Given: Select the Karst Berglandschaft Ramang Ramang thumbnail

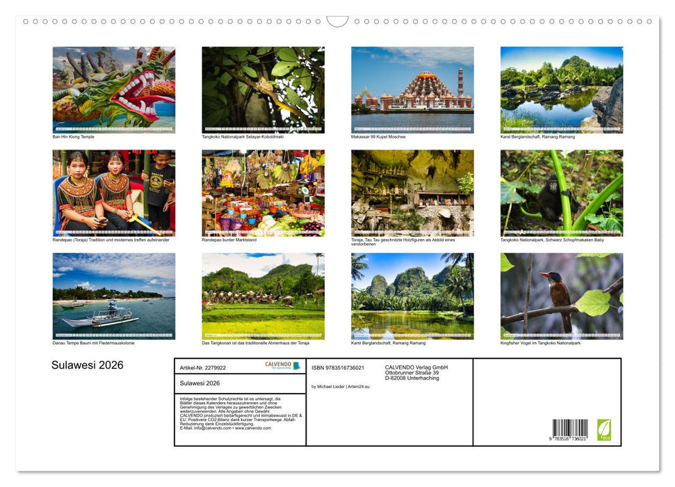Looking at the screenshot, I should [x=560, y=89].
